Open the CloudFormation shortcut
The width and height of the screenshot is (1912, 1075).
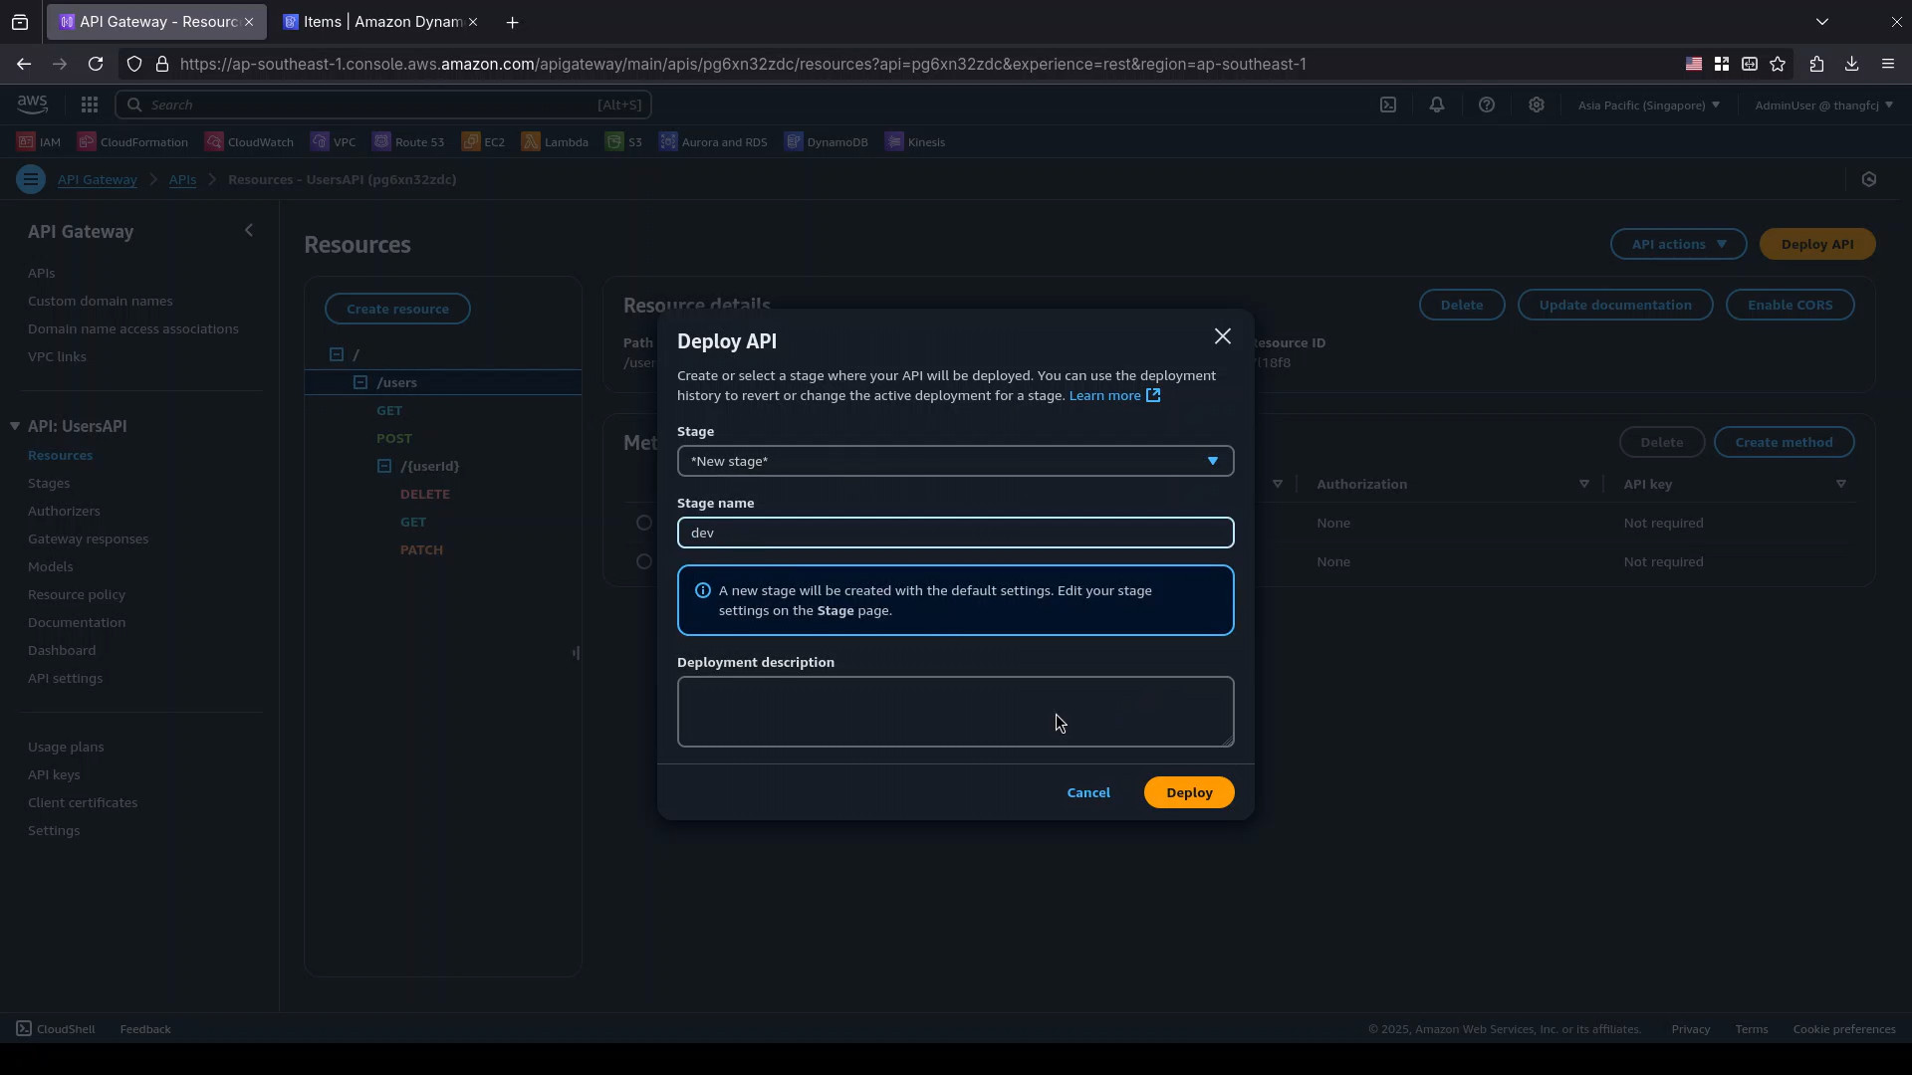tap(132, 141)
